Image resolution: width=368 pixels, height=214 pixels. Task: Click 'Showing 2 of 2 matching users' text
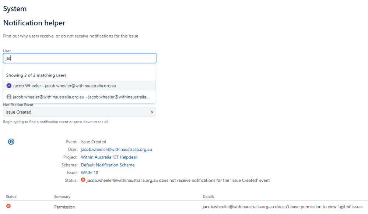click(x=36, y=75)
